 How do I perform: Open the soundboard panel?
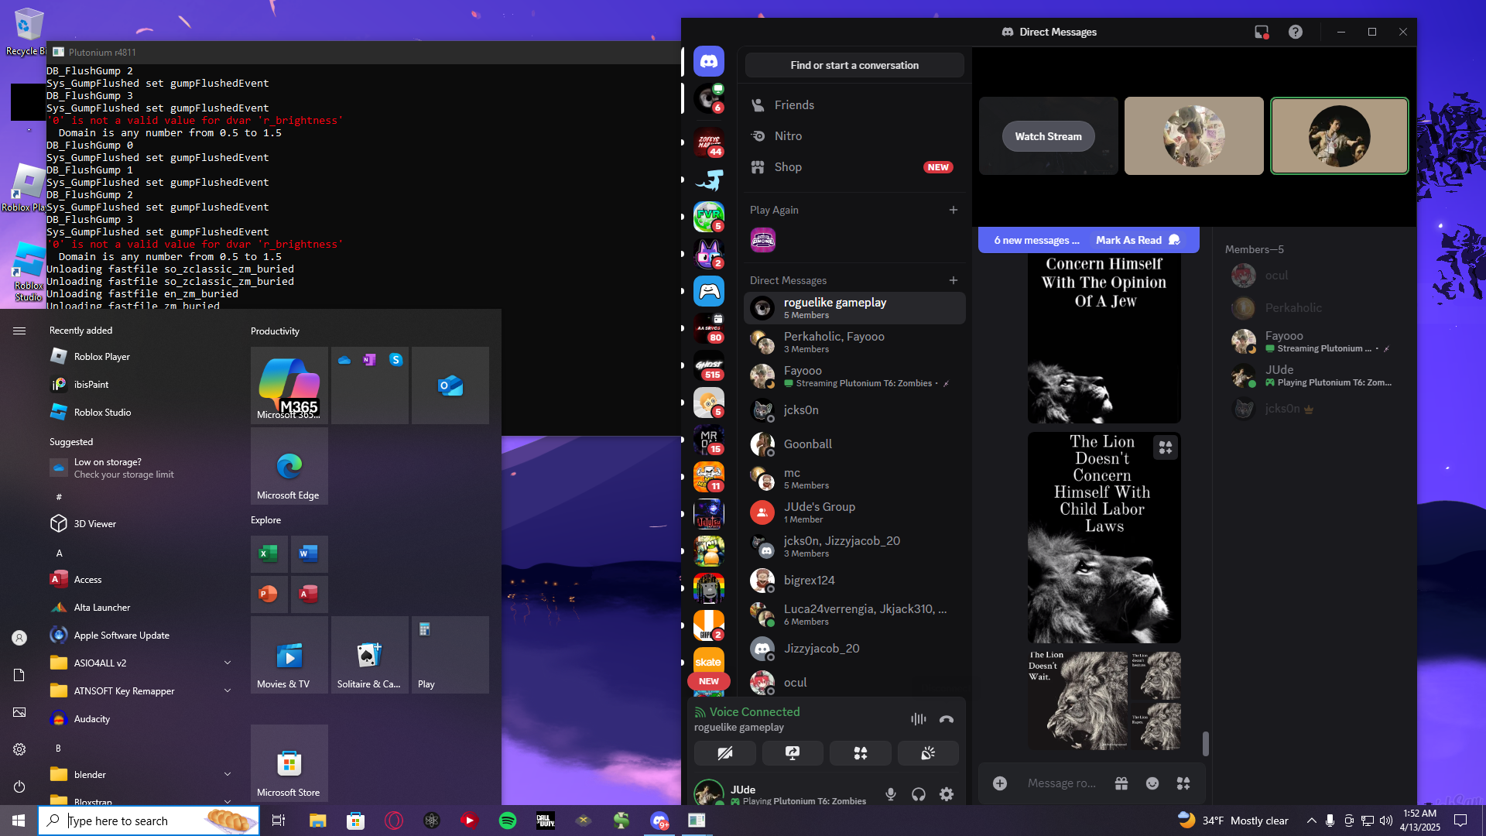click(x=927, y=753)
